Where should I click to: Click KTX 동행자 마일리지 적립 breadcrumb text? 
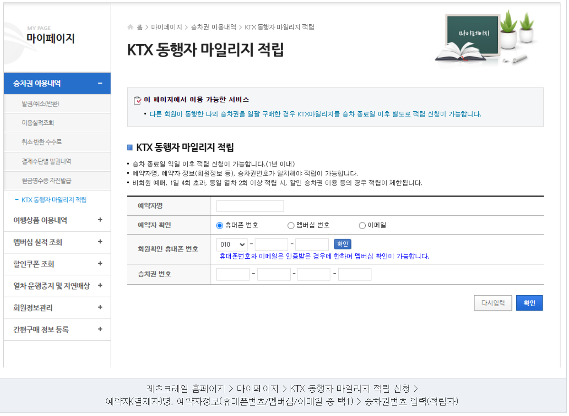coord(280,27)
